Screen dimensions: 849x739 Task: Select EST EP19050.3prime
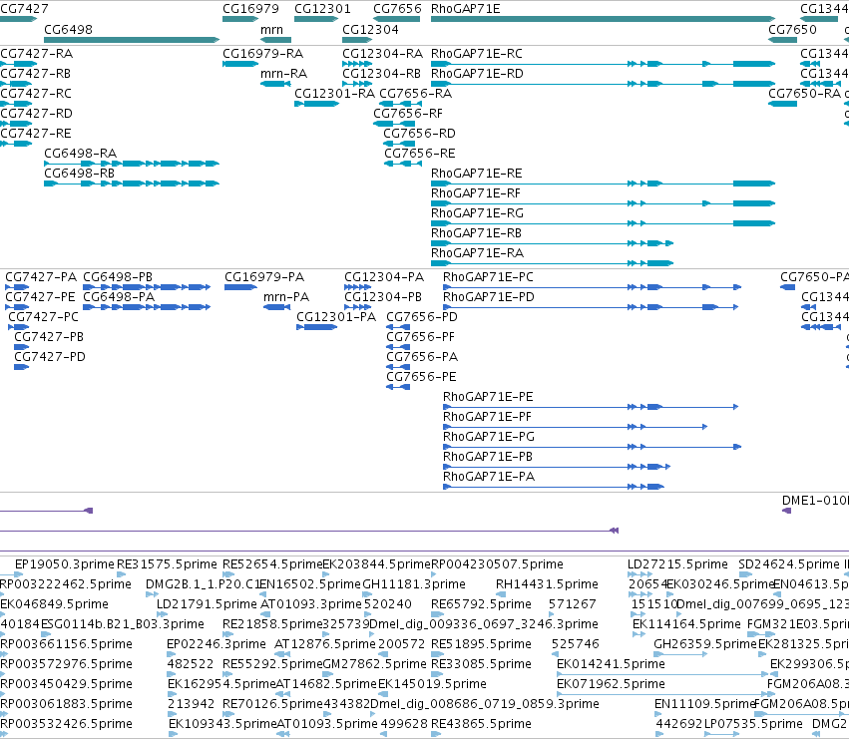coord(65,564)
